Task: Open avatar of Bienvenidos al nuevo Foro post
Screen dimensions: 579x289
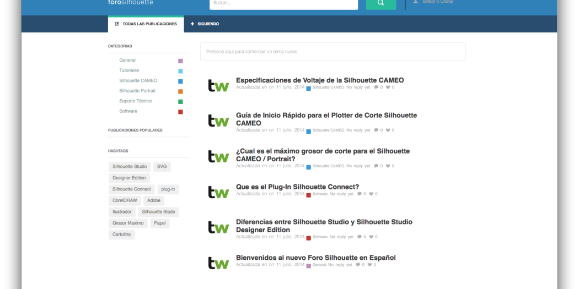Action: click(218, 263)
